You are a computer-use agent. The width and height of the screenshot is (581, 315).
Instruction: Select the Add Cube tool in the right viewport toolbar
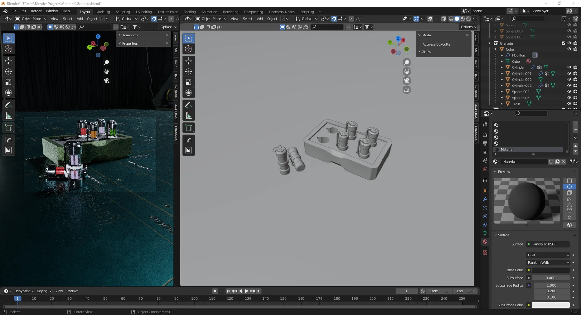tap(189, 128)
